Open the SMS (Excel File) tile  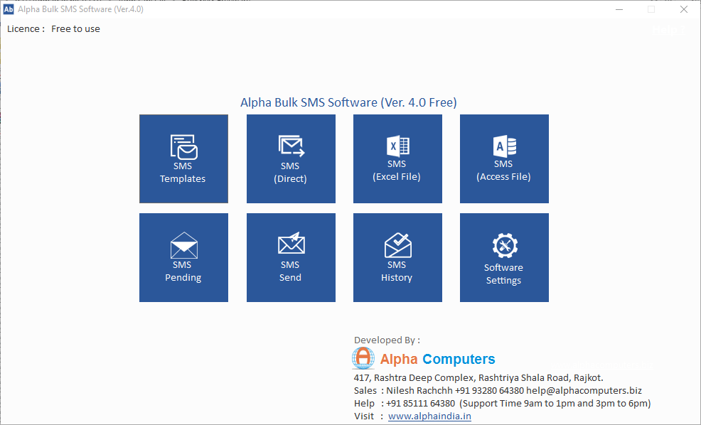point(397,158)
